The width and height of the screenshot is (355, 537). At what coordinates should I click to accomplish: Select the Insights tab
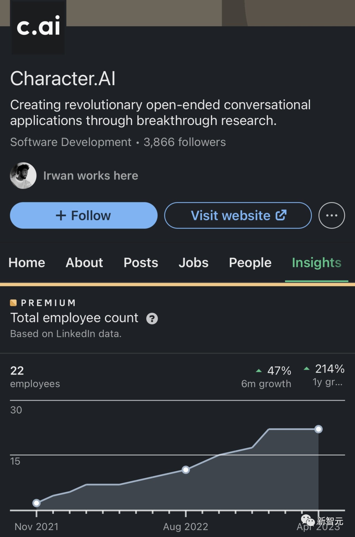point(317,263)
